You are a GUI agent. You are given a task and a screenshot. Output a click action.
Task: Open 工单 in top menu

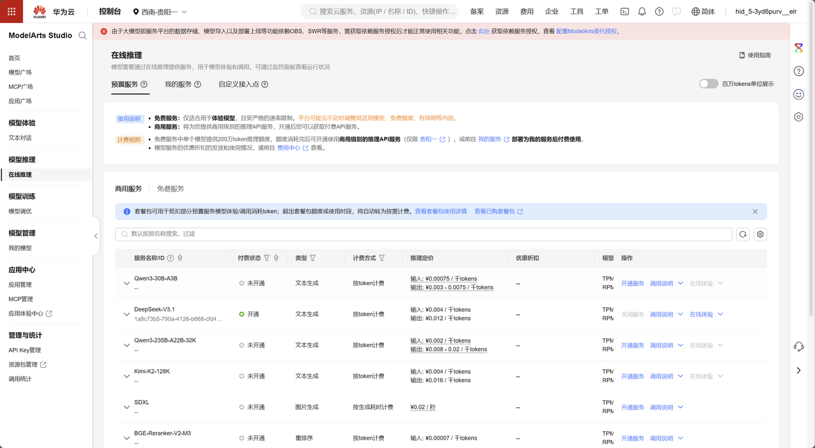[601, 11]
